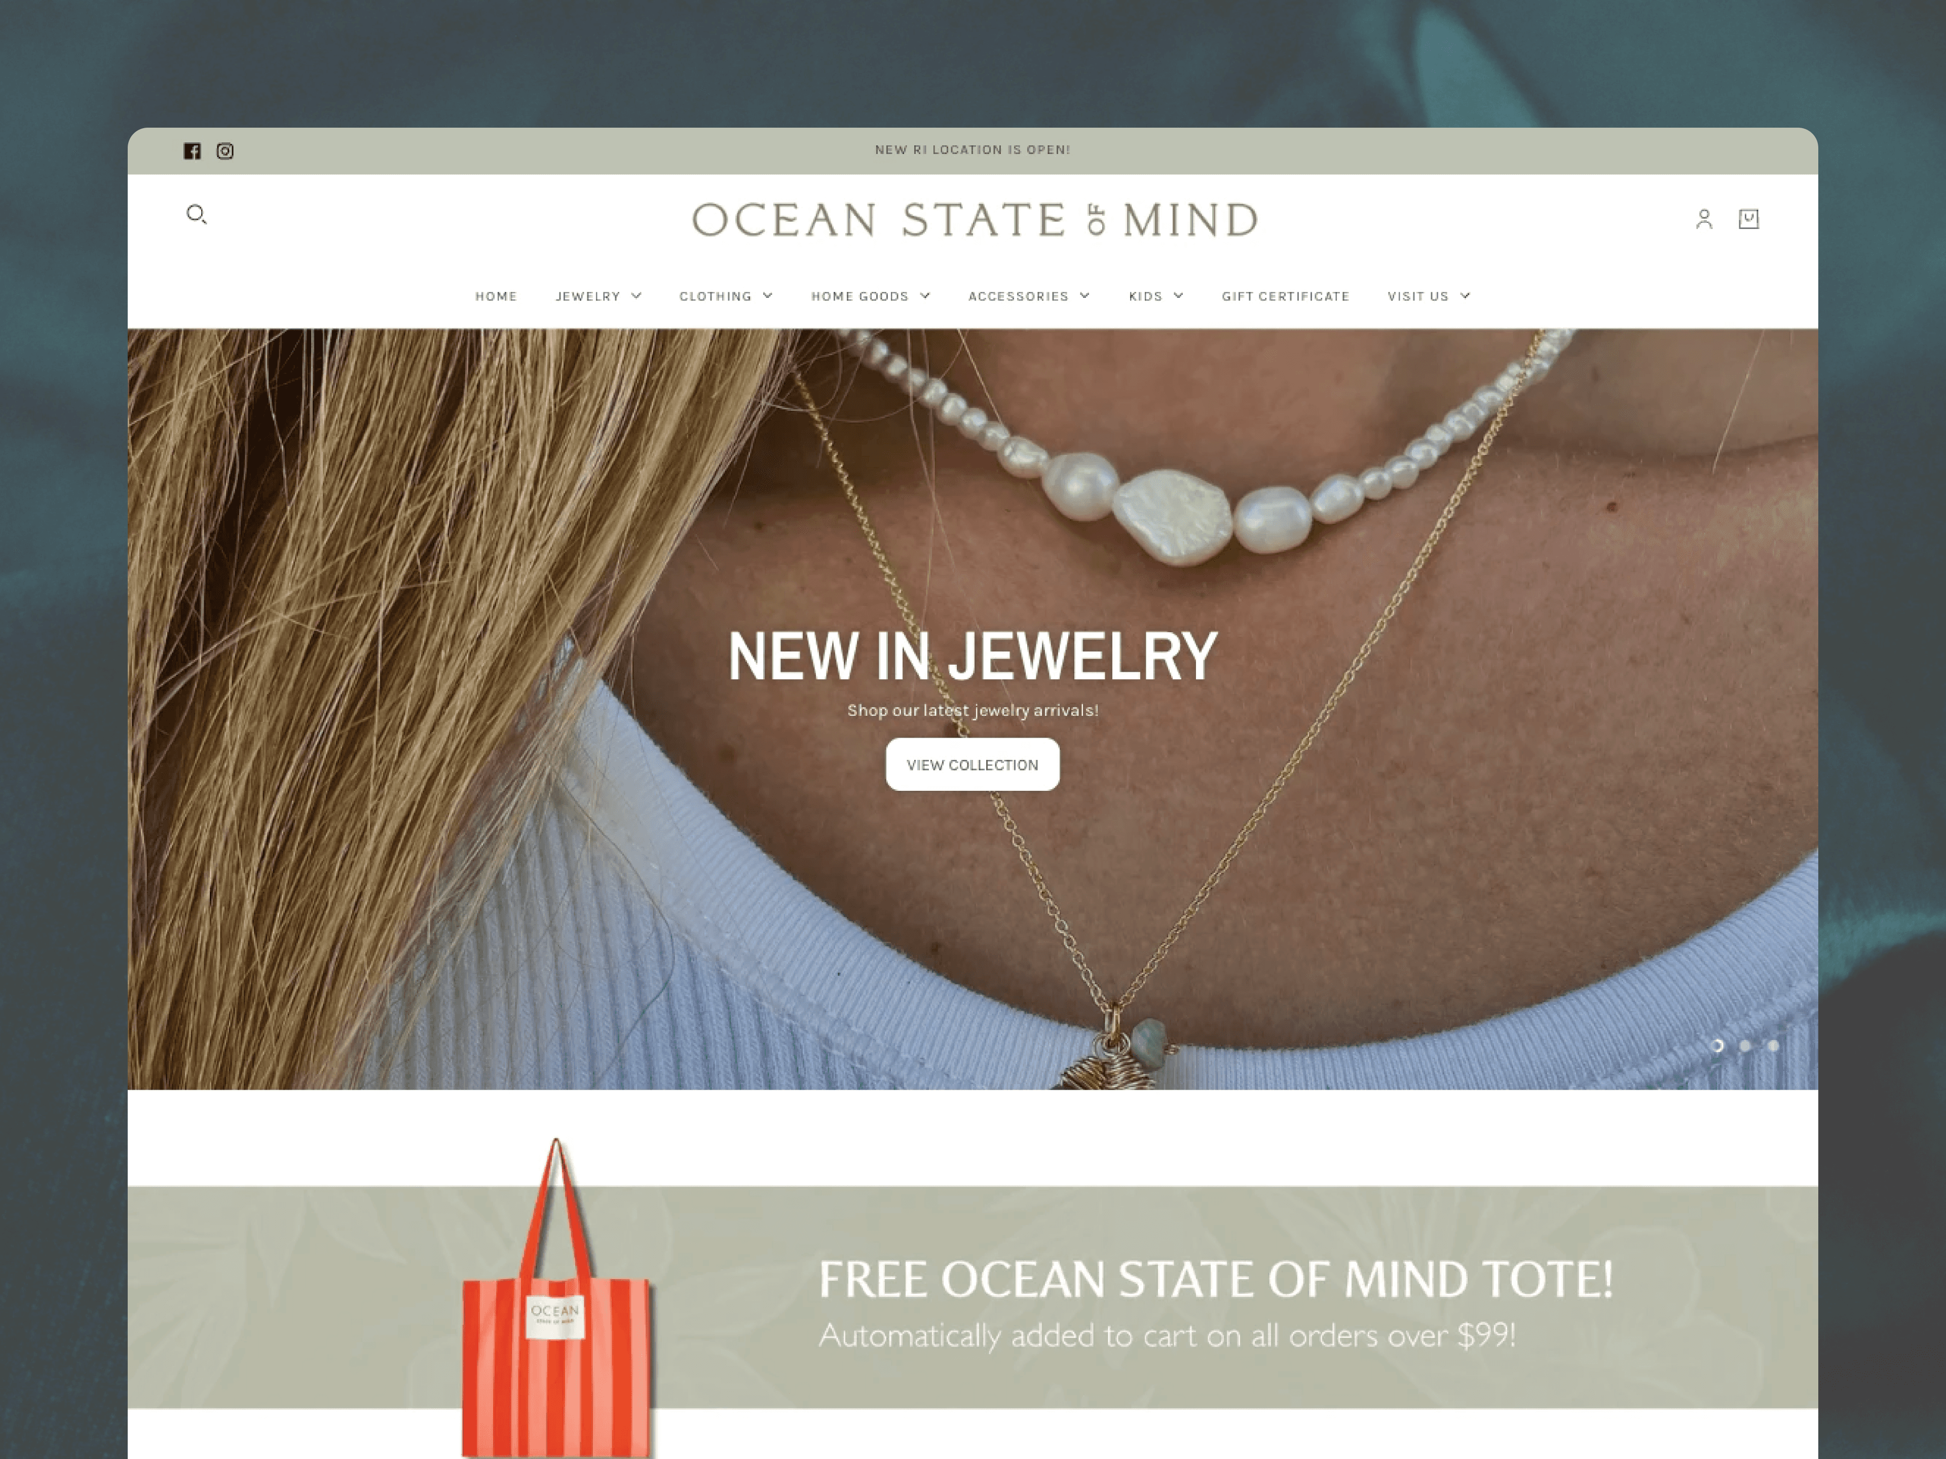Screen dimensions: 1946x1459
Task: Expand the Home Goods dropdown menu
Action: point(871,296)
